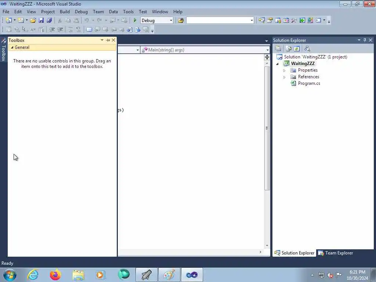Click the editor split-window handle
Image resolution: width=376 pixels, height=282 pixels.
267,57
